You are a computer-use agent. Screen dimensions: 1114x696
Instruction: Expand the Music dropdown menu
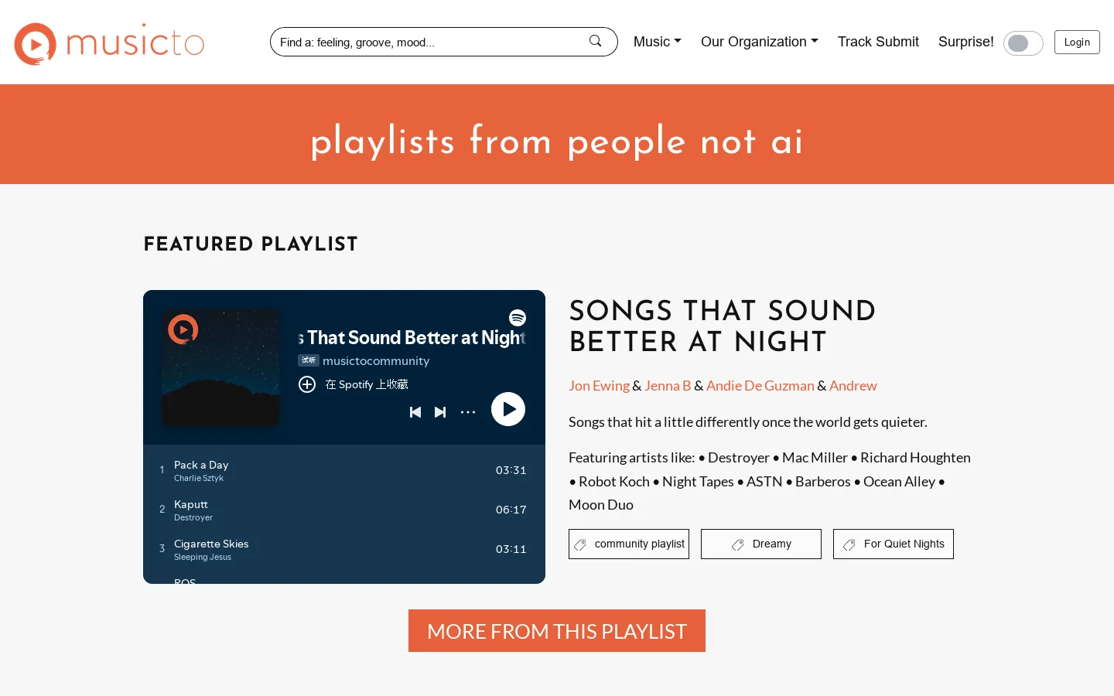point(657,42)
